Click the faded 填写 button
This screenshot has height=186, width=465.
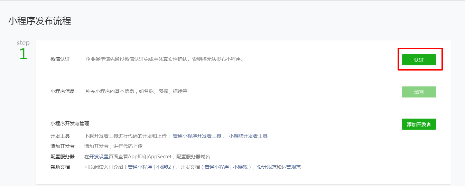click(x=419, y=92)
